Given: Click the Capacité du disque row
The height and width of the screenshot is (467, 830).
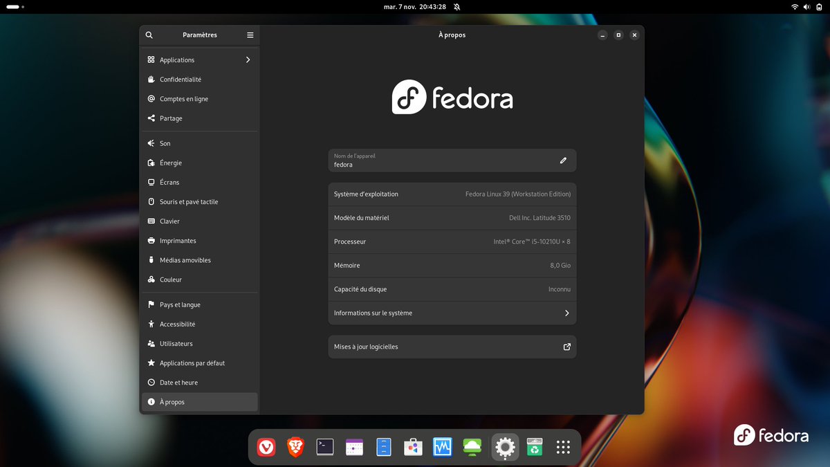Looking at the screenshot, I should [452, 289].
